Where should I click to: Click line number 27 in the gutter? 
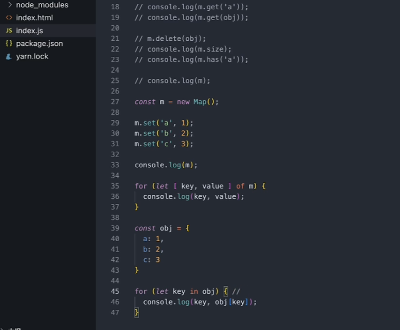coord(115,102)
